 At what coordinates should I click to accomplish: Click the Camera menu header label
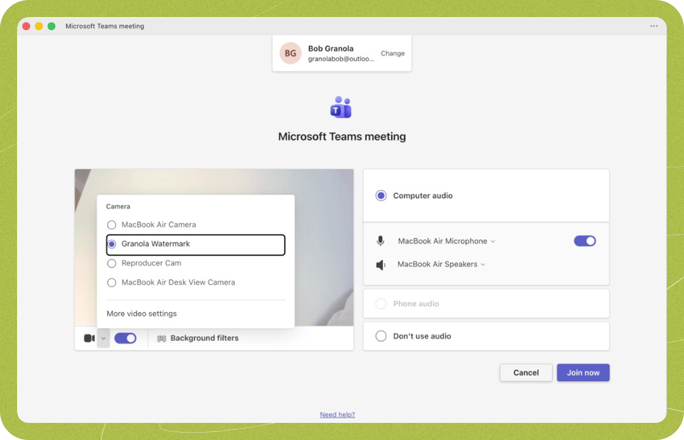pyautogui.click(x=118, y=207)
